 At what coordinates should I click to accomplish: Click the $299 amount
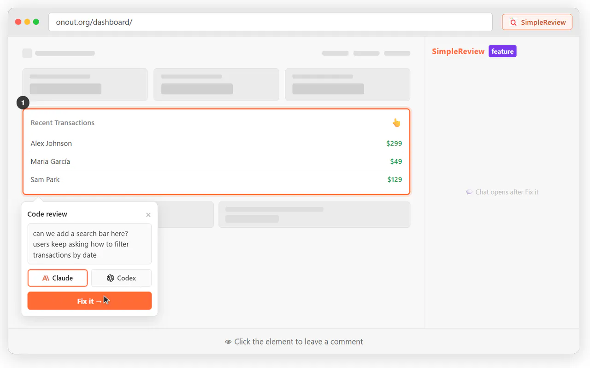(x=394, y=144)
